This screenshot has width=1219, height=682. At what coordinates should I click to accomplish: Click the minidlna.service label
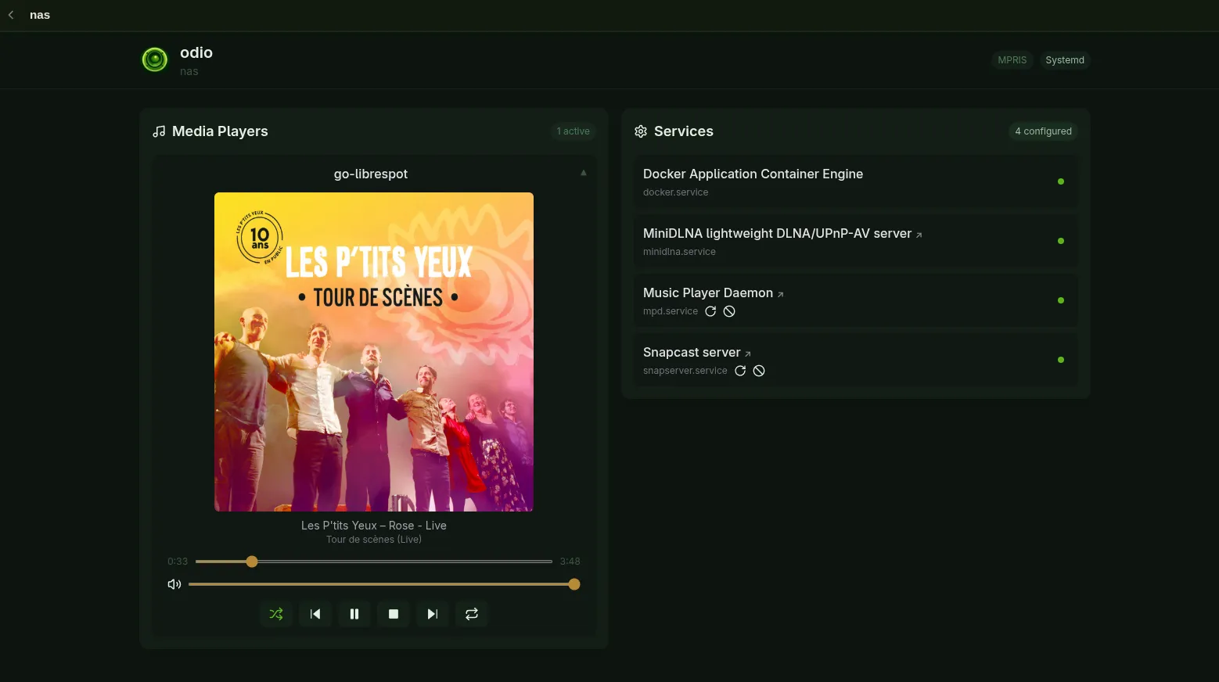[679, 252]
